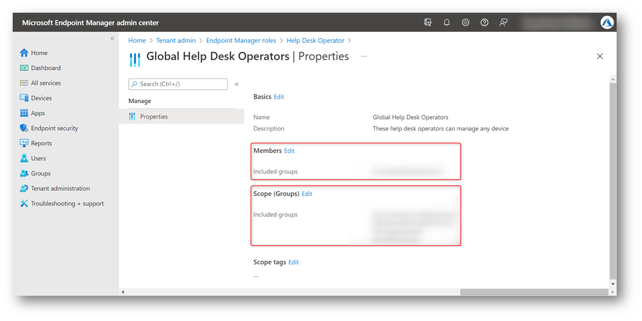Click Endpoint Manager roles breadcrumb
The image size is (642, 321).
pyautogui.click(x=241, y=40)
